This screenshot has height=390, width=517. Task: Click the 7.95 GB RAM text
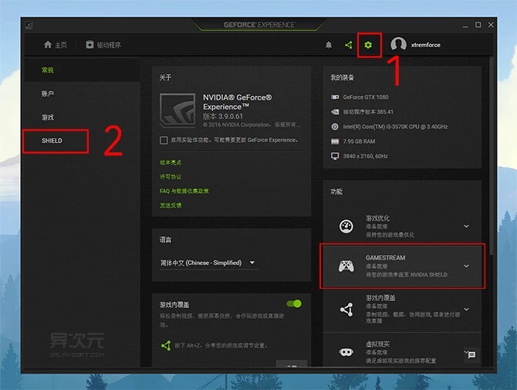359,141
